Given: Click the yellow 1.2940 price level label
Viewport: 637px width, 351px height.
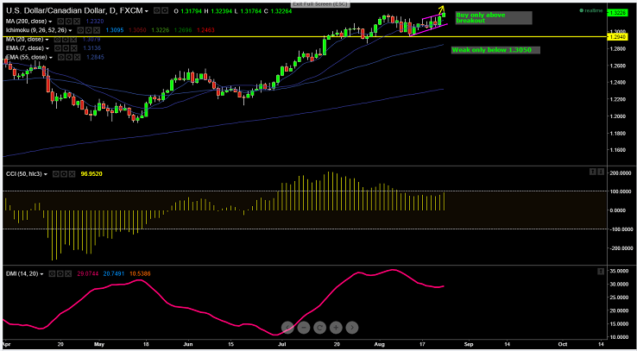Looking at the screenshot, I should 616,37.
